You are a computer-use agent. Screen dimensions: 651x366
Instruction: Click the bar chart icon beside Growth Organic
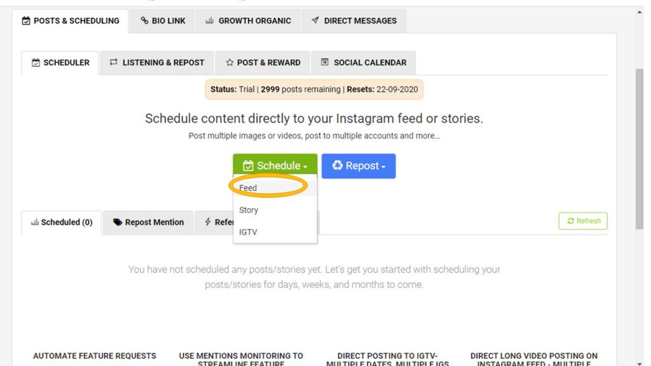tap(210, 20)
